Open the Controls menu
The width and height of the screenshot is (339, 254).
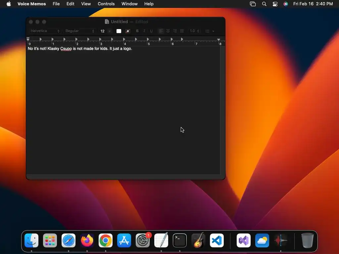pyautogui.click(x=106, y=4)
